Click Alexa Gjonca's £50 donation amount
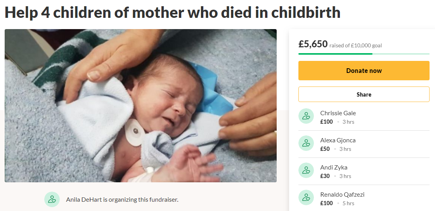Image resolution: width=435 pixels, height=211 pixels. [x=325, y=149]
